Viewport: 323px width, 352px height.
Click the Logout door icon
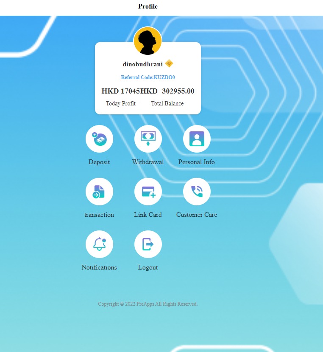point(148,244)
